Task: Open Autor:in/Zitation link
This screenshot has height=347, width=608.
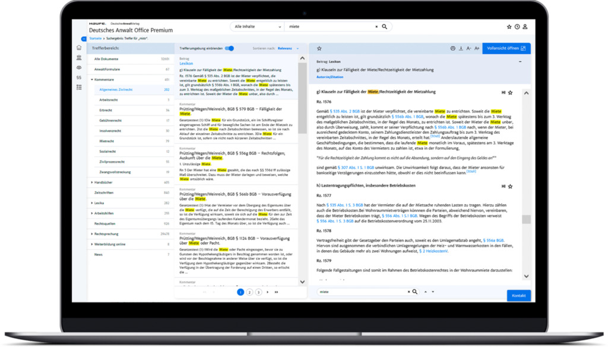Action: click(x=330, y=77)
